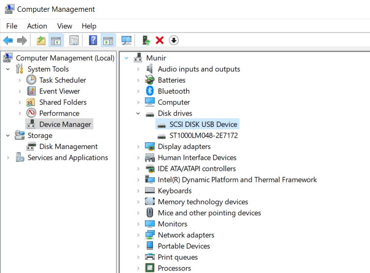Select Computer Management (Local) root
The height and width of the screenshot is (273, 370).
click(x=65, y=58)
